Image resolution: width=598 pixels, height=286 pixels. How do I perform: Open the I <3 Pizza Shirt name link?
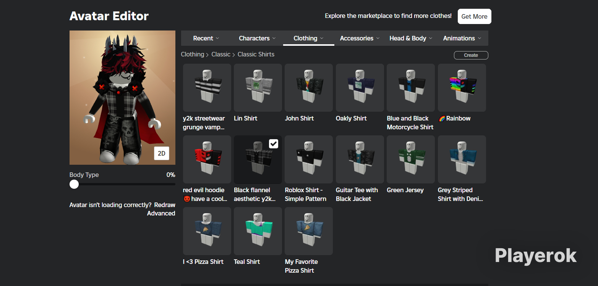[203, 262]
